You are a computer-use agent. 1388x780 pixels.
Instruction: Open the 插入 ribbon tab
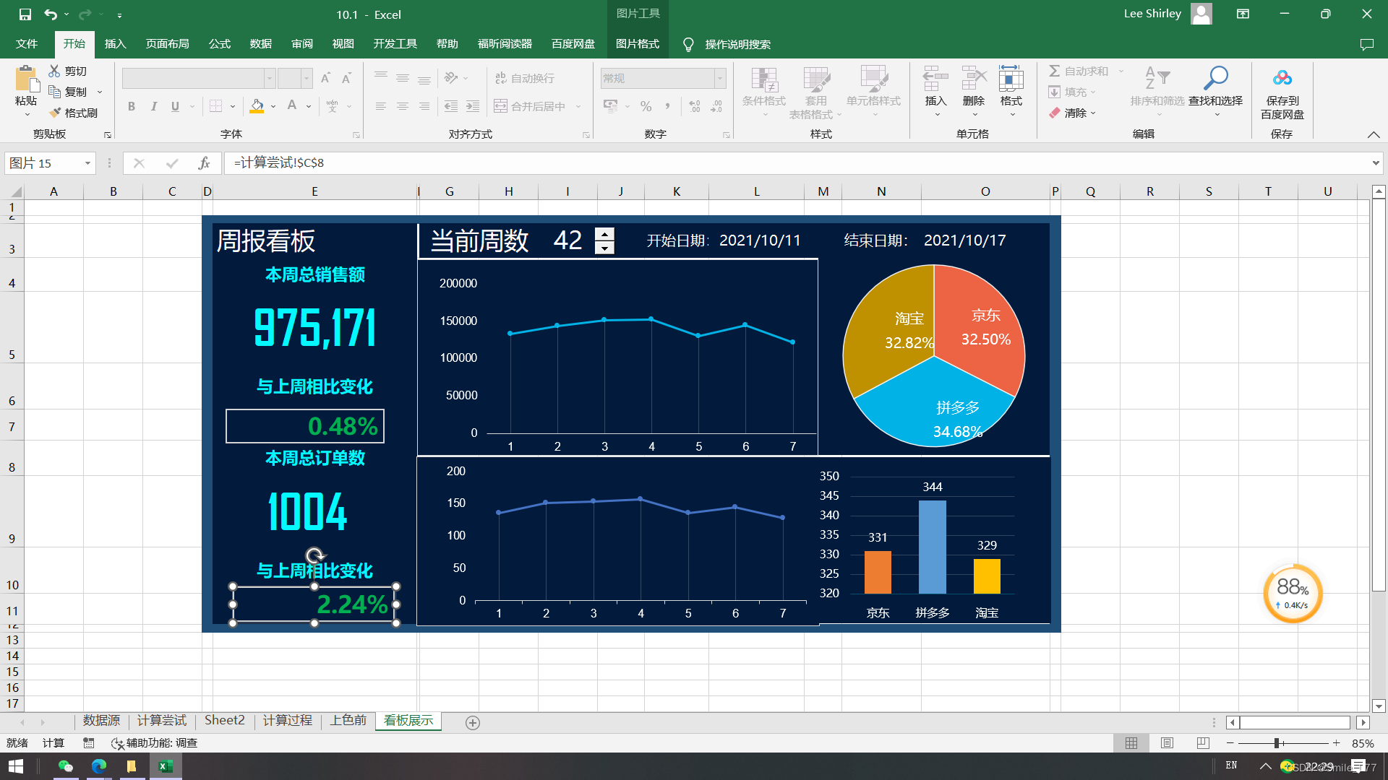tap(115, 44)
